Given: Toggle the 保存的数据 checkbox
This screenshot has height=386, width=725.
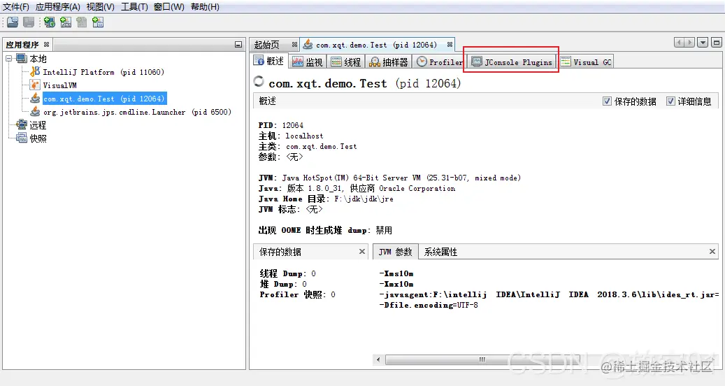Looking at the screenshot, I should pyautogui.click(x=607, y=101).
